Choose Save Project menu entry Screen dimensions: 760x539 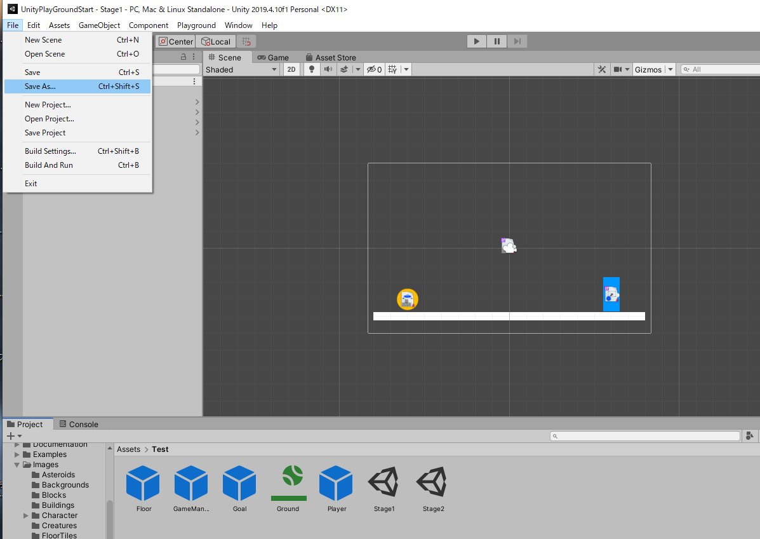point(77,133)
